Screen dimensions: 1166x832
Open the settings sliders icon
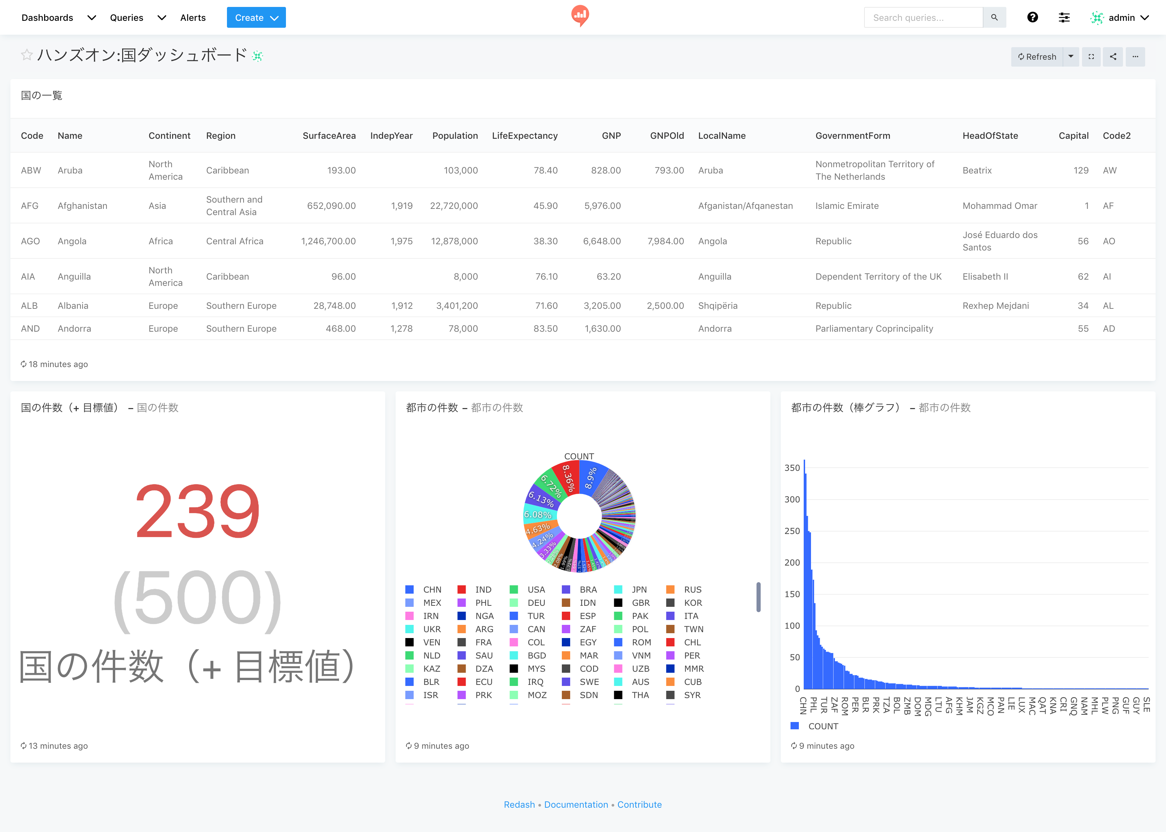(x=1064, y=17)
